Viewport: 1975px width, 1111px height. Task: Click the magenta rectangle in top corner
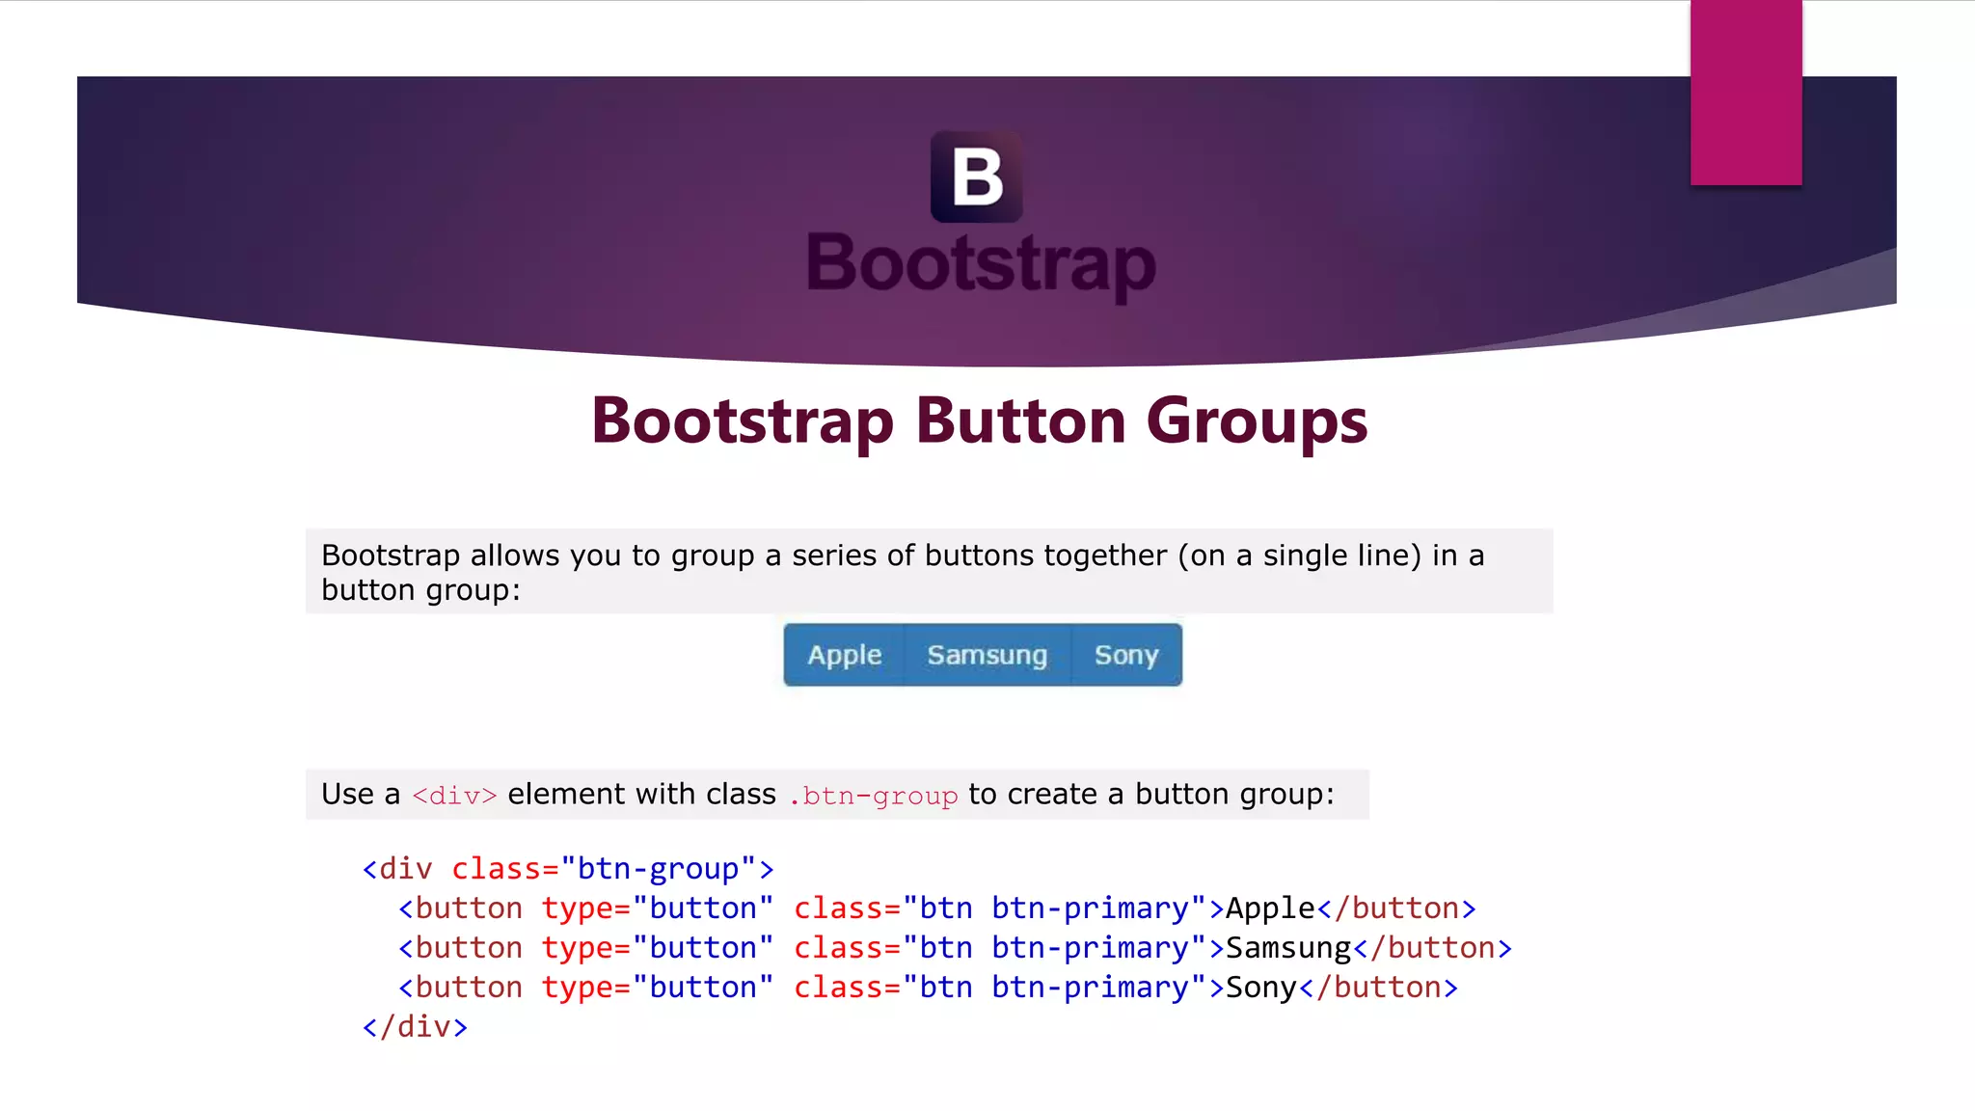[x=1745, y=93]
